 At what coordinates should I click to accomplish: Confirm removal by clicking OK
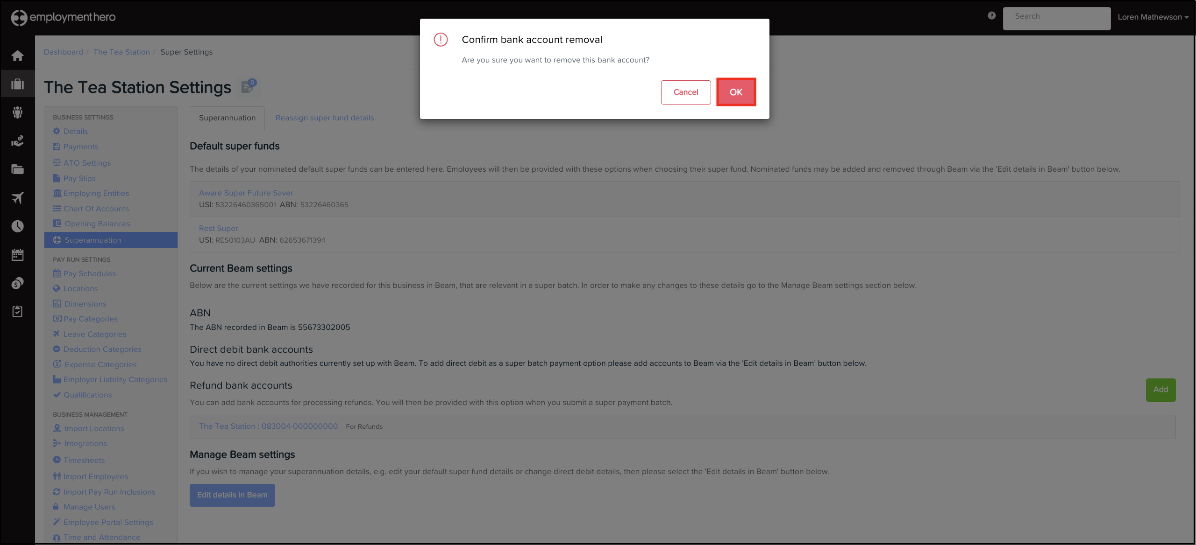pyautogui.click(x=736, y=92)
